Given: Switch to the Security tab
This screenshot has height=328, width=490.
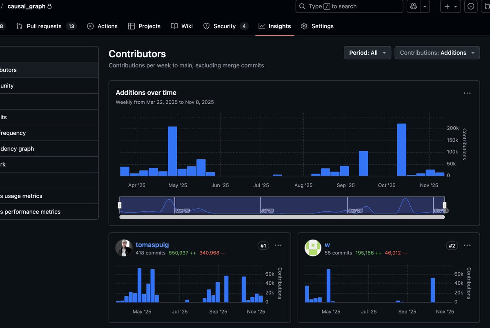Looking at the screenshot, I should [x=225, y=26].
